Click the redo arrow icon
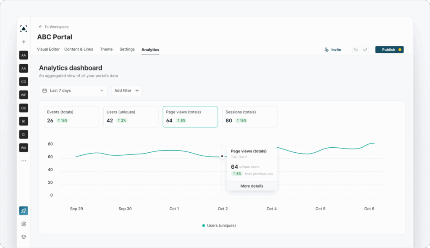This screenshot has width=430, height=248. click(x=365, y=50)
